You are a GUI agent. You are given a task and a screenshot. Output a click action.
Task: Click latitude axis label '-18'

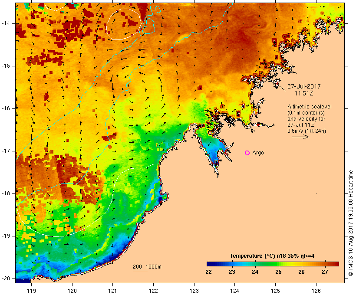pos(6,193)
